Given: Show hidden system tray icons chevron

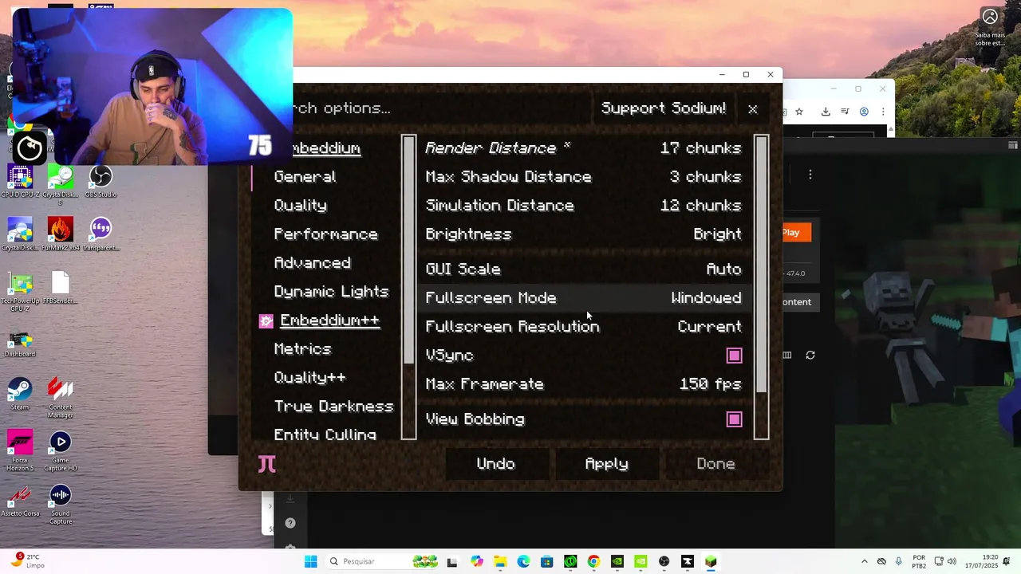Looking at the screenshot, I should click(x=864, y=561).
